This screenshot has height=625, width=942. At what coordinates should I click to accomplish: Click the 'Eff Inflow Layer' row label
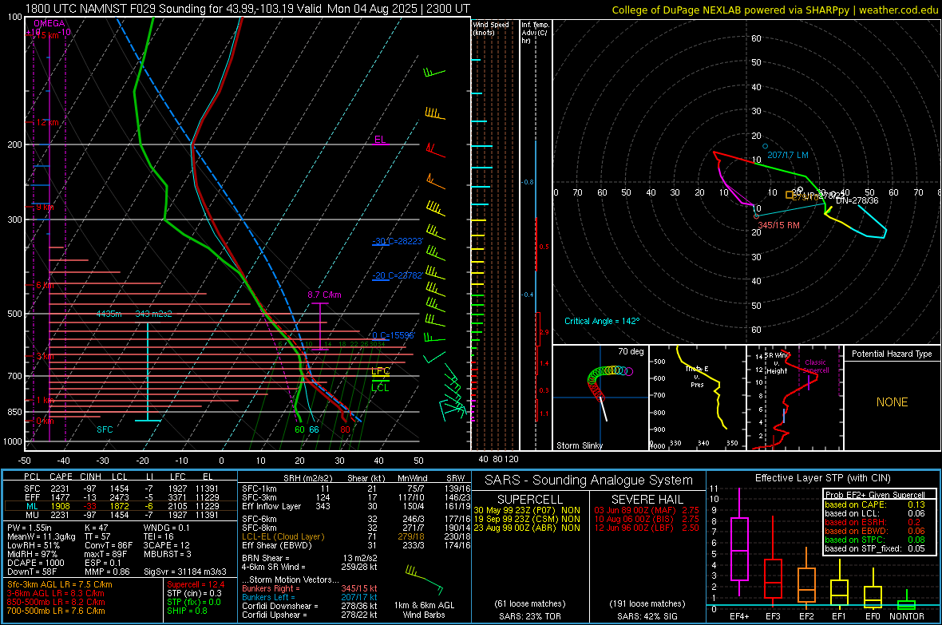(271, 506)
